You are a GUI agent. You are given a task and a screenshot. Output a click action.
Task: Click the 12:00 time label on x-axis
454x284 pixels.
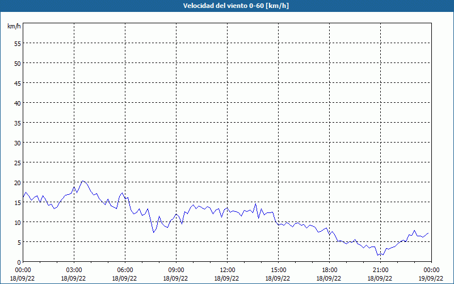click(228, 270)
